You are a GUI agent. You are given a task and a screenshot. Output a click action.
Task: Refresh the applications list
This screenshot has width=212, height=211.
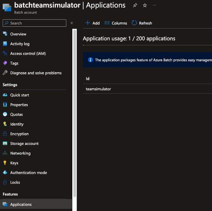pyautogui.click(x=142, y=23)
